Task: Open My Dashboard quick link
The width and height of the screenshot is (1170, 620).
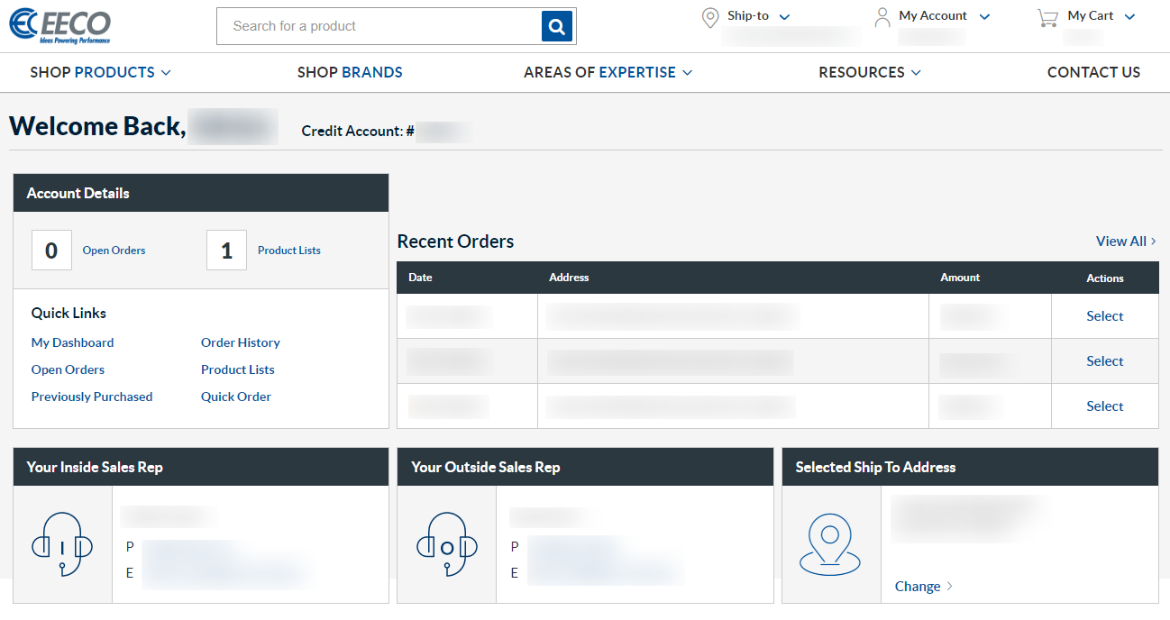Action: pos(72,342)
